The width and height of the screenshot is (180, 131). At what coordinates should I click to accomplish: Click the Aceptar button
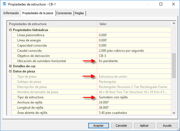99,126
